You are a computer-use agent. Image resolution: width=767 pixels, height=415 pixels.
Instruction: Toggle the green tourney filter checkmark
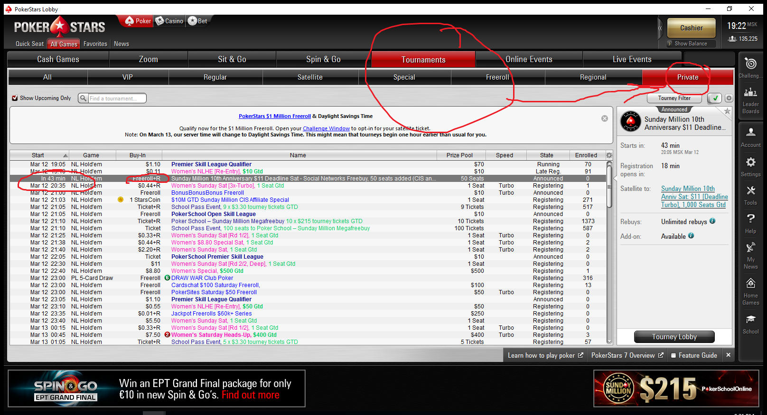[x=715, y=98]
